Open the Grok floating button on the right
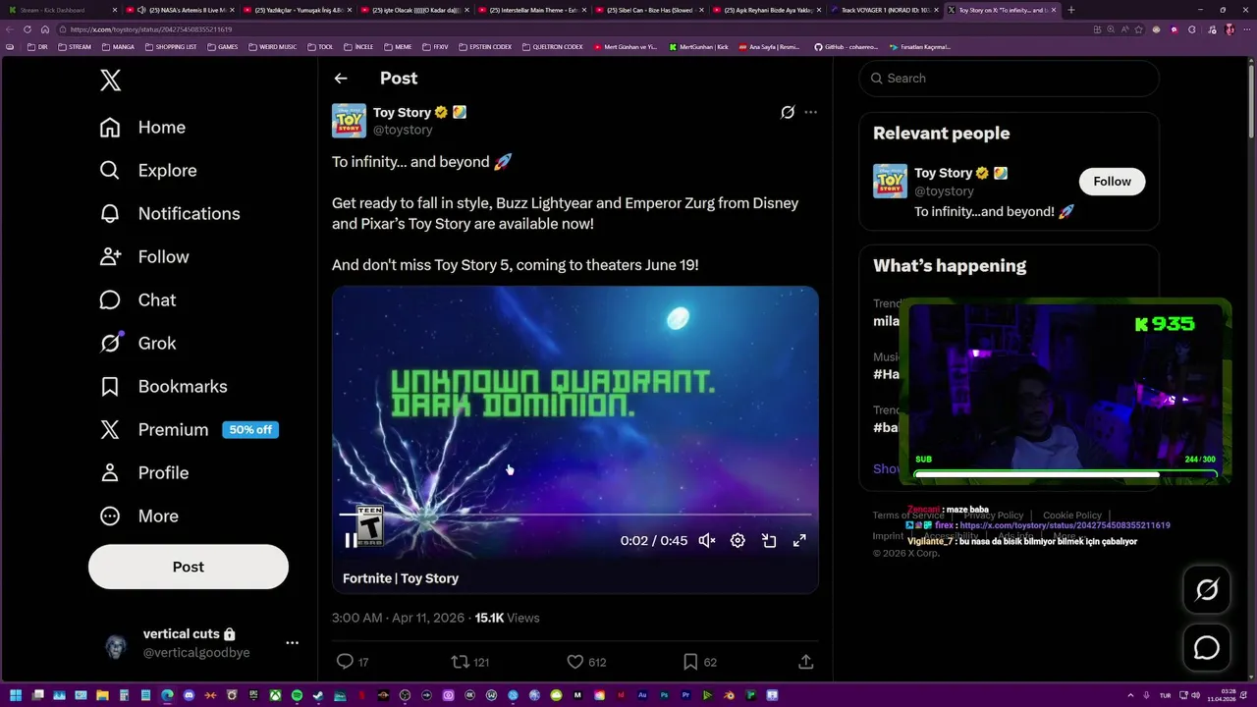The height and width of the screenshot is (707, 1257). pos(1206,590)
